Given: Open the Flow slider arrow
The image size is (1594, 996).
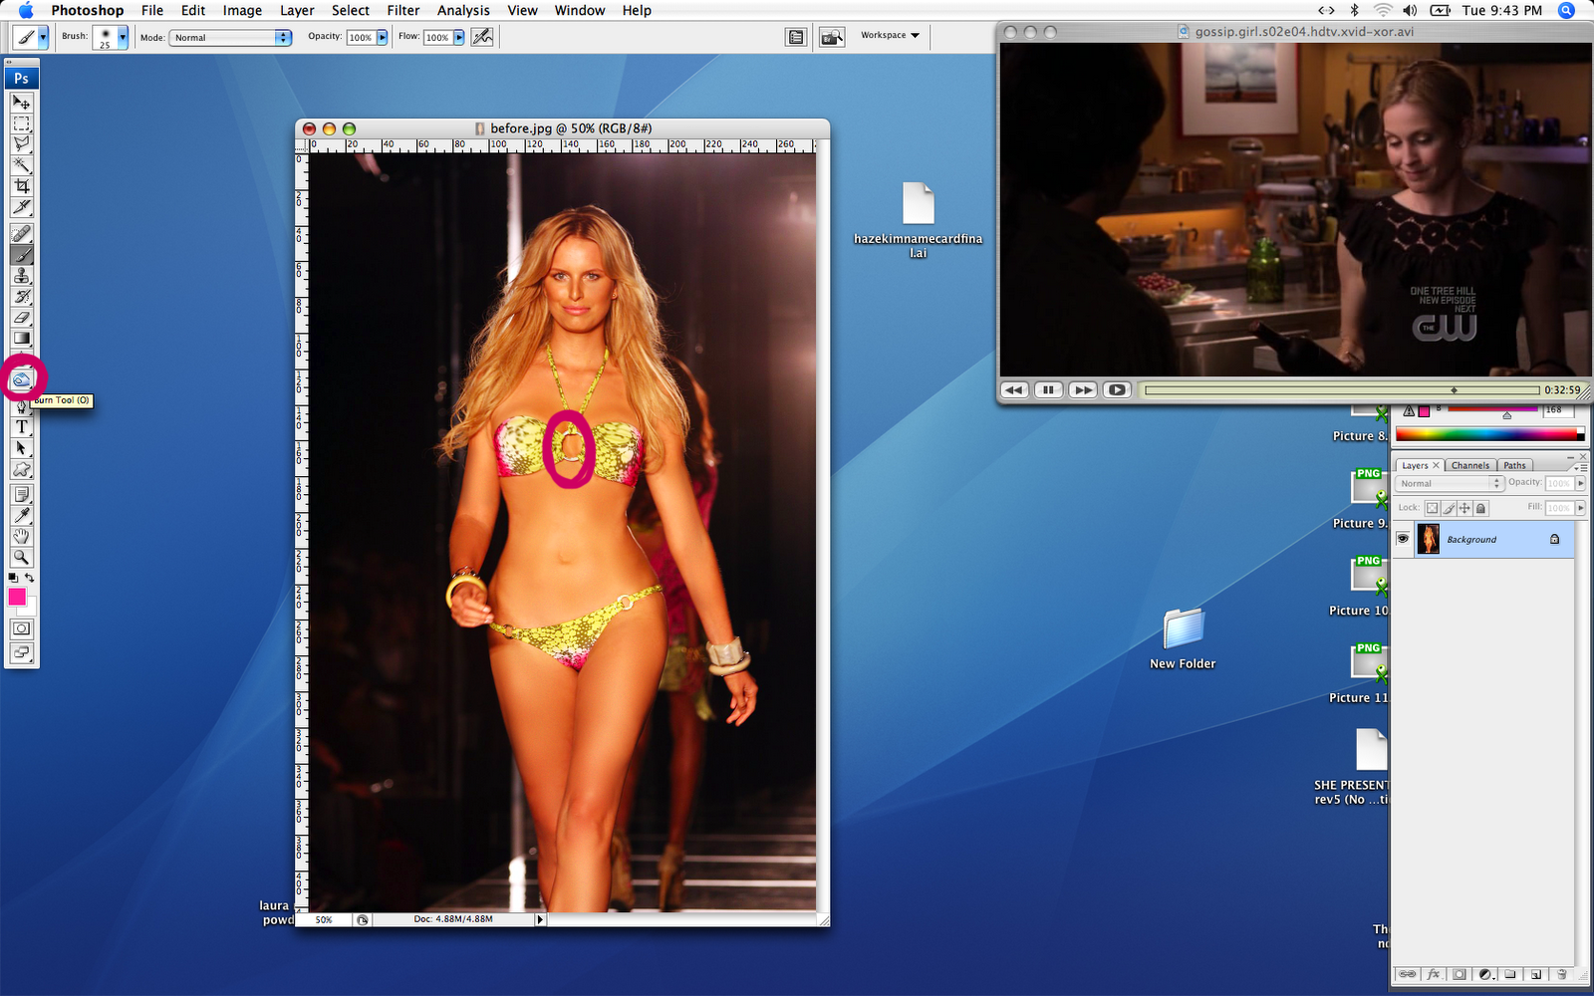Looking at the screenshot, I should tap(459, 37).
